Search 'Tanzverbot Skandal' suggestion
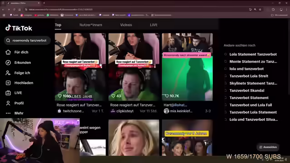The width and height of the screenshot is (290, 163). coord(247,91)
